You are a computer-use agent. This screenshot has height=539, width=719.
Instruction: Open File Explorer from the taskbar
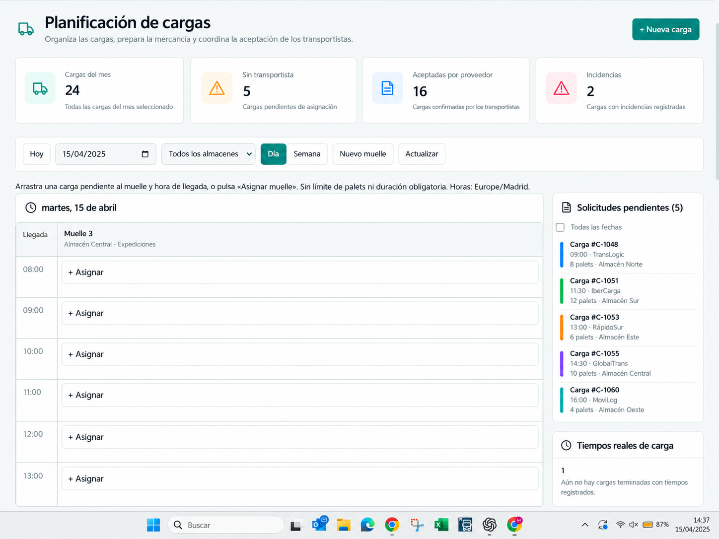[x=344, y=525]
